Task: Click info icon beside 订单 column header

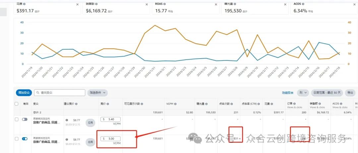Action: [x=295, y=104]
